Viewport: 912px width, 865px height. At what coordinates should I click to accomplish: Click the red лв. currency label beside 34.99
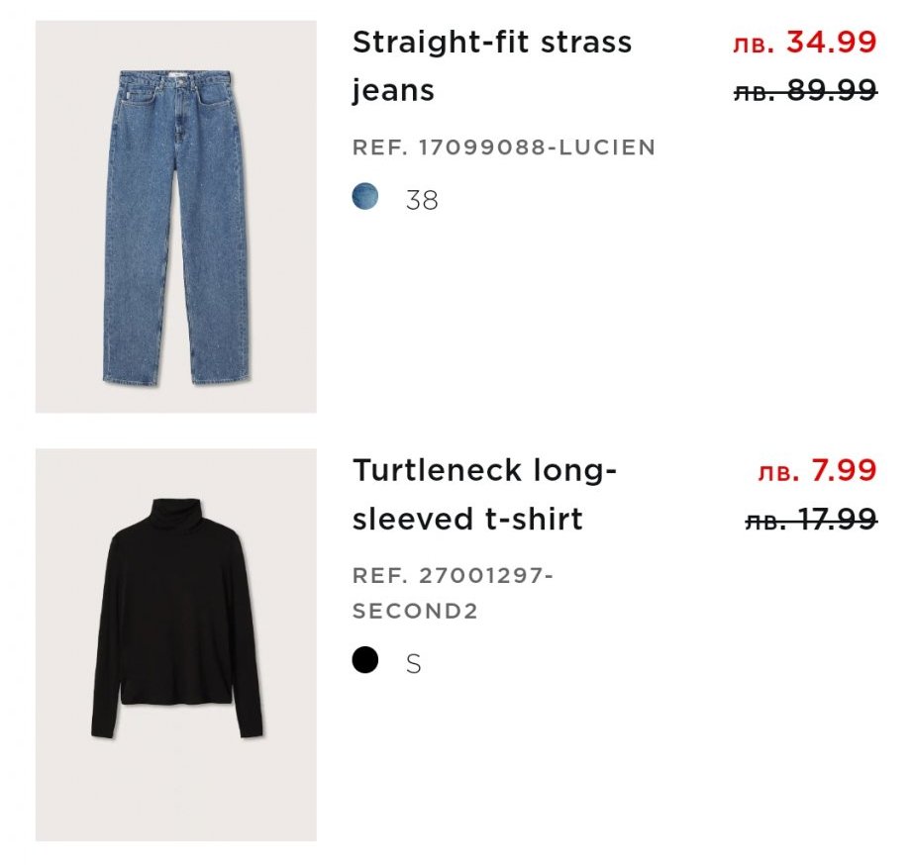[x=754, y=45]
